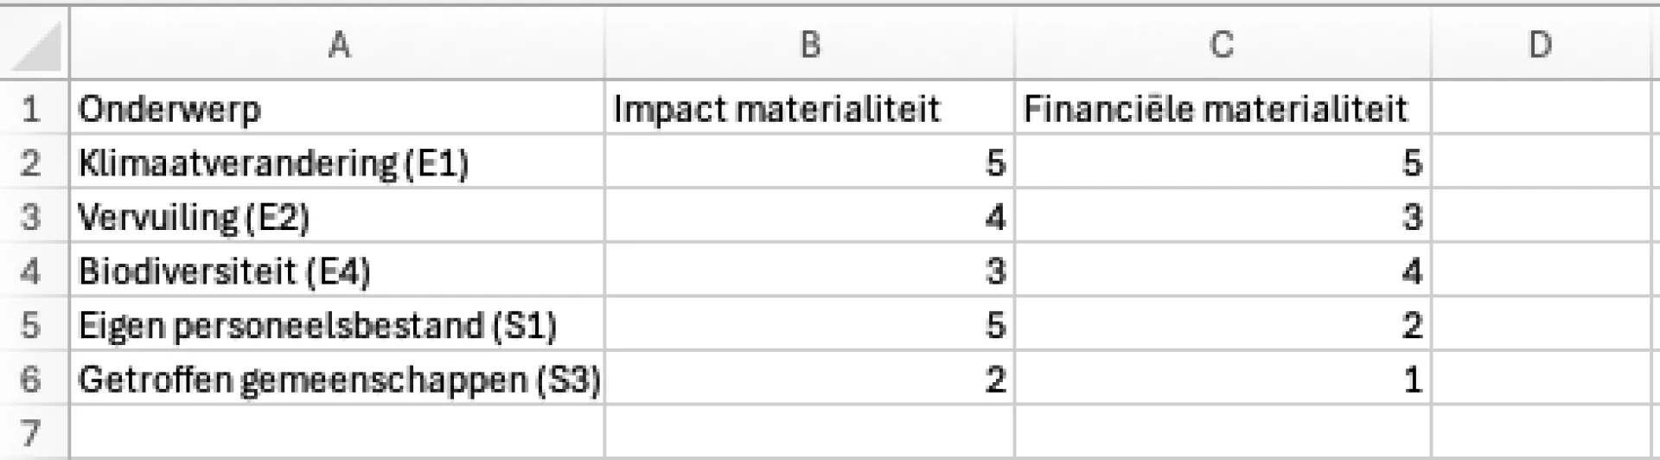Image resolution: width=1660 pixels, height=460 pixels.
Task: Click the Getroffen gemeenschappen (S3) cell
Action: click(337, 380)
